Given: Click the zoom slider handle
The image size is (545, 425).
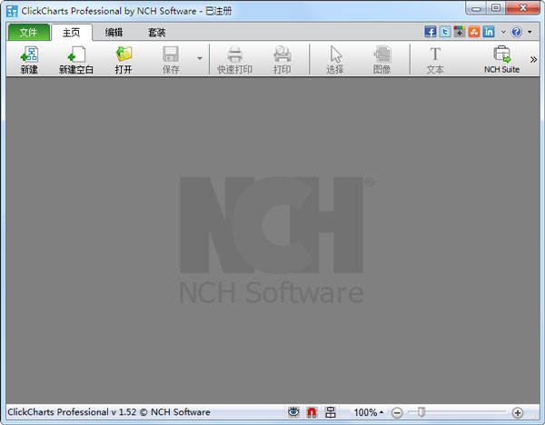Looking at the screenshot, I should (421, 412).
